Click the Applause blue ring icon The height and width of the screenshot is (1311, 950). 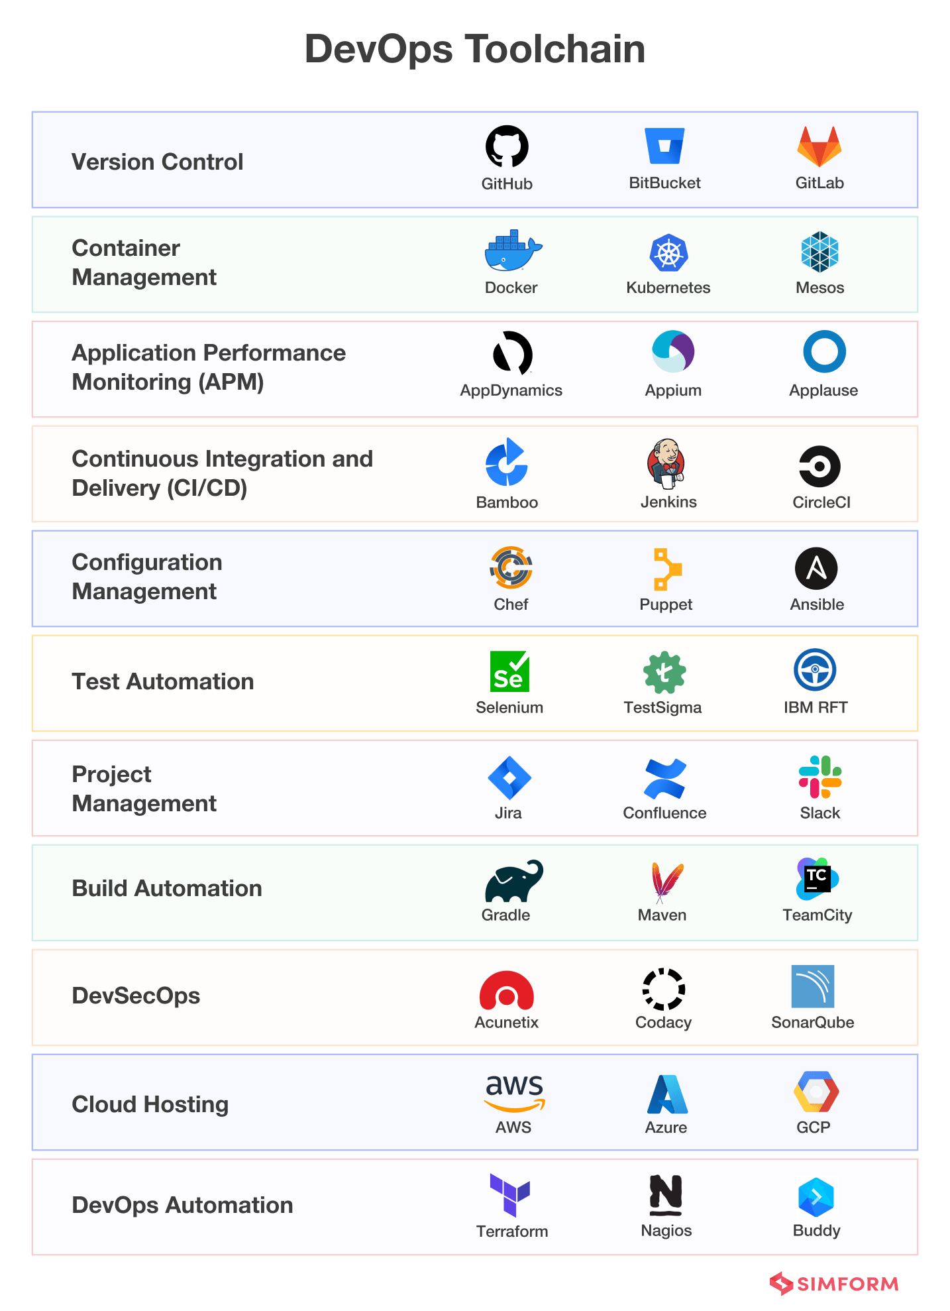(x=824, y=351)
